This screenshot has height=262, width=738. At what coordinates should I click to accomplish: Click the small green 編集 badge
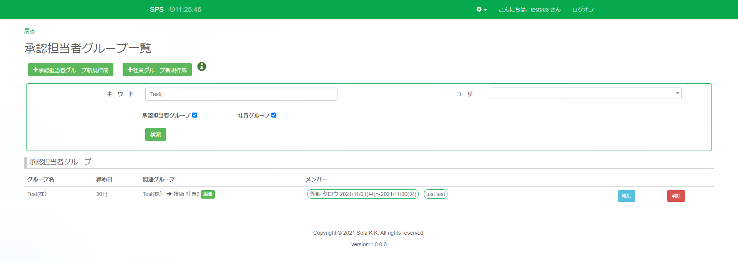coord(208,194)
